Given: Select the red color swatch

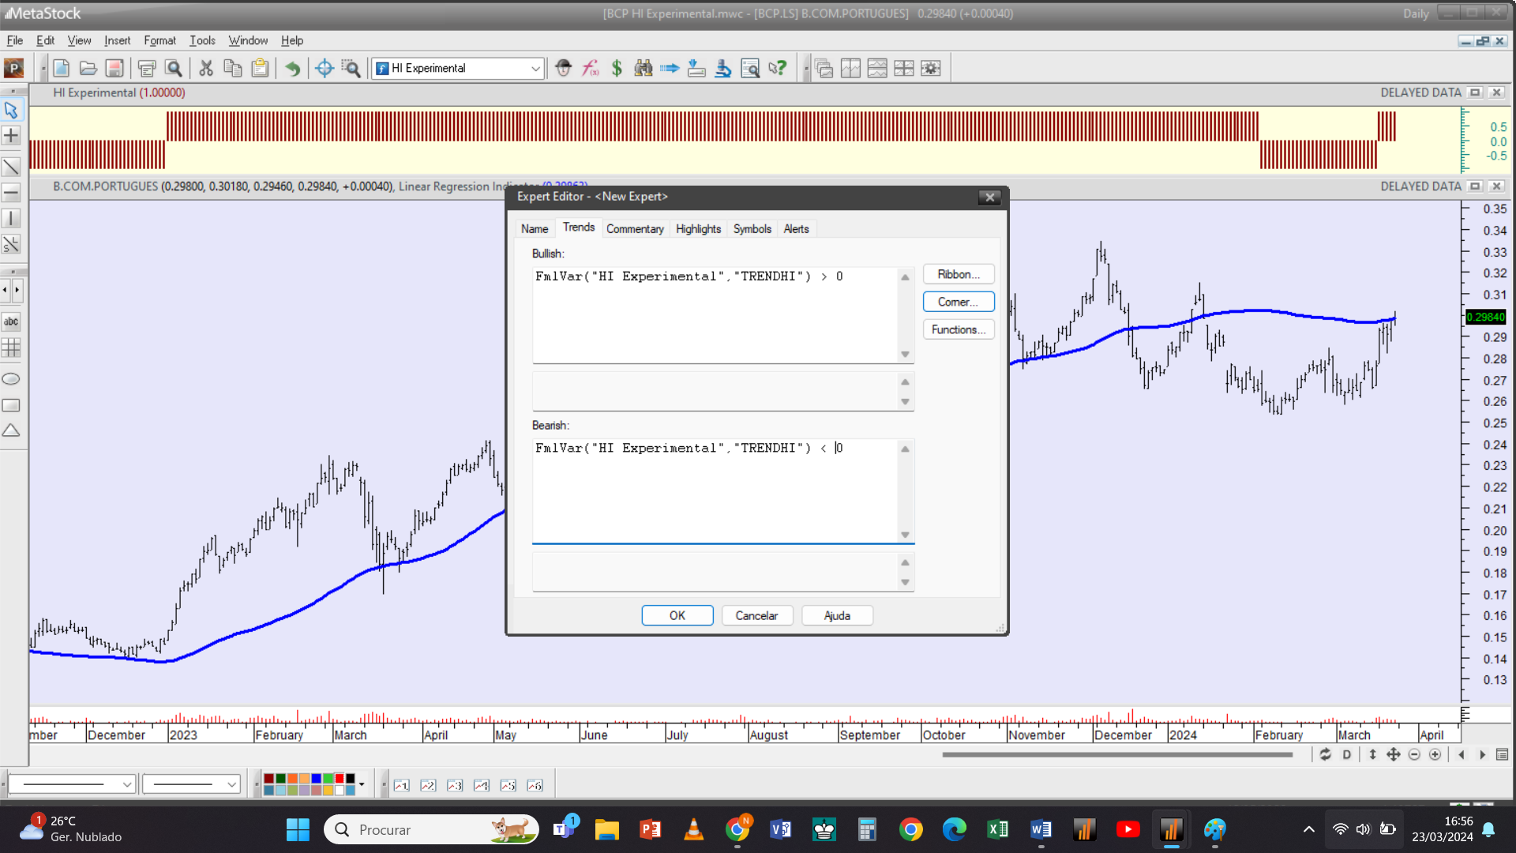Looking at the screenshot, I should click(x=340, y=779).
